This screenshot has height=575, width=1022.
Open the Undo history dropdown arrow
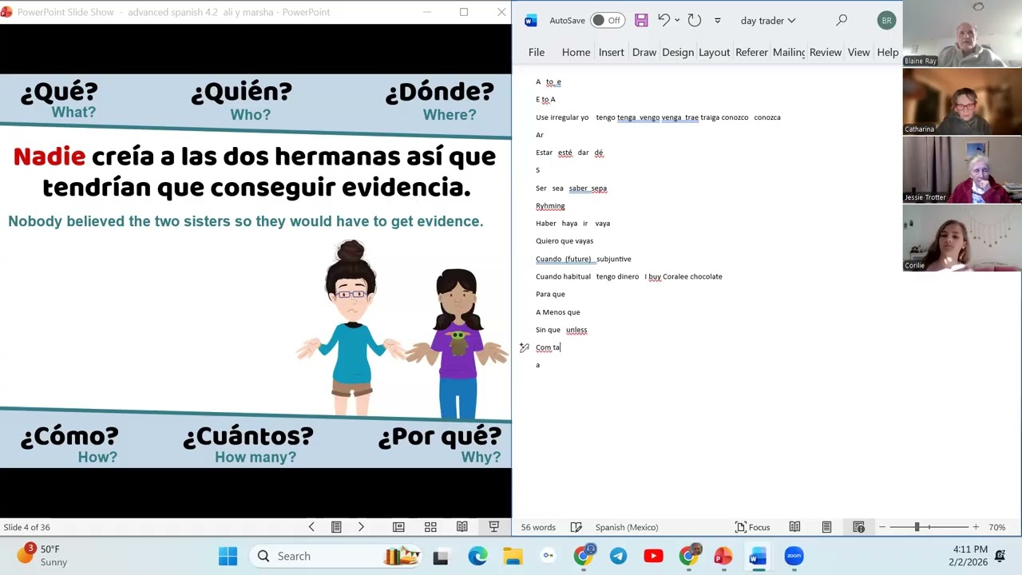677,21
